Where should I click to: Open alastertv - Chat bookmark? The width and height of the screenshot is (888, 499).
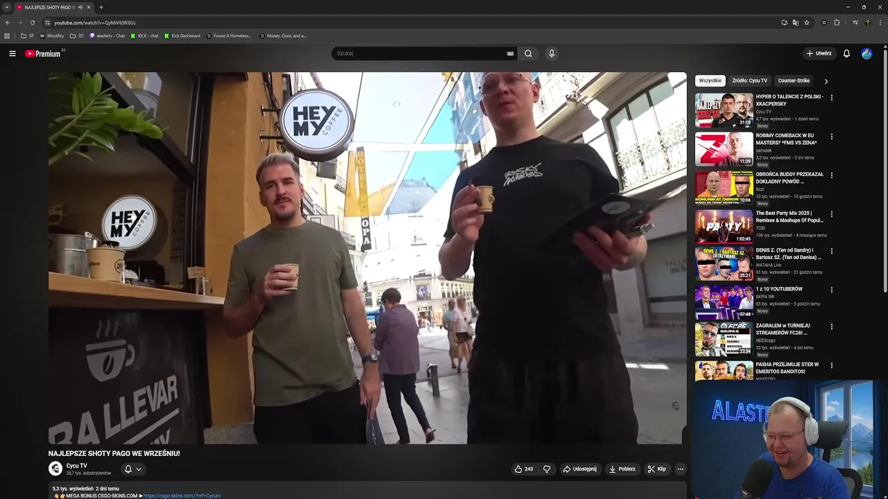(x=108, y=36)
